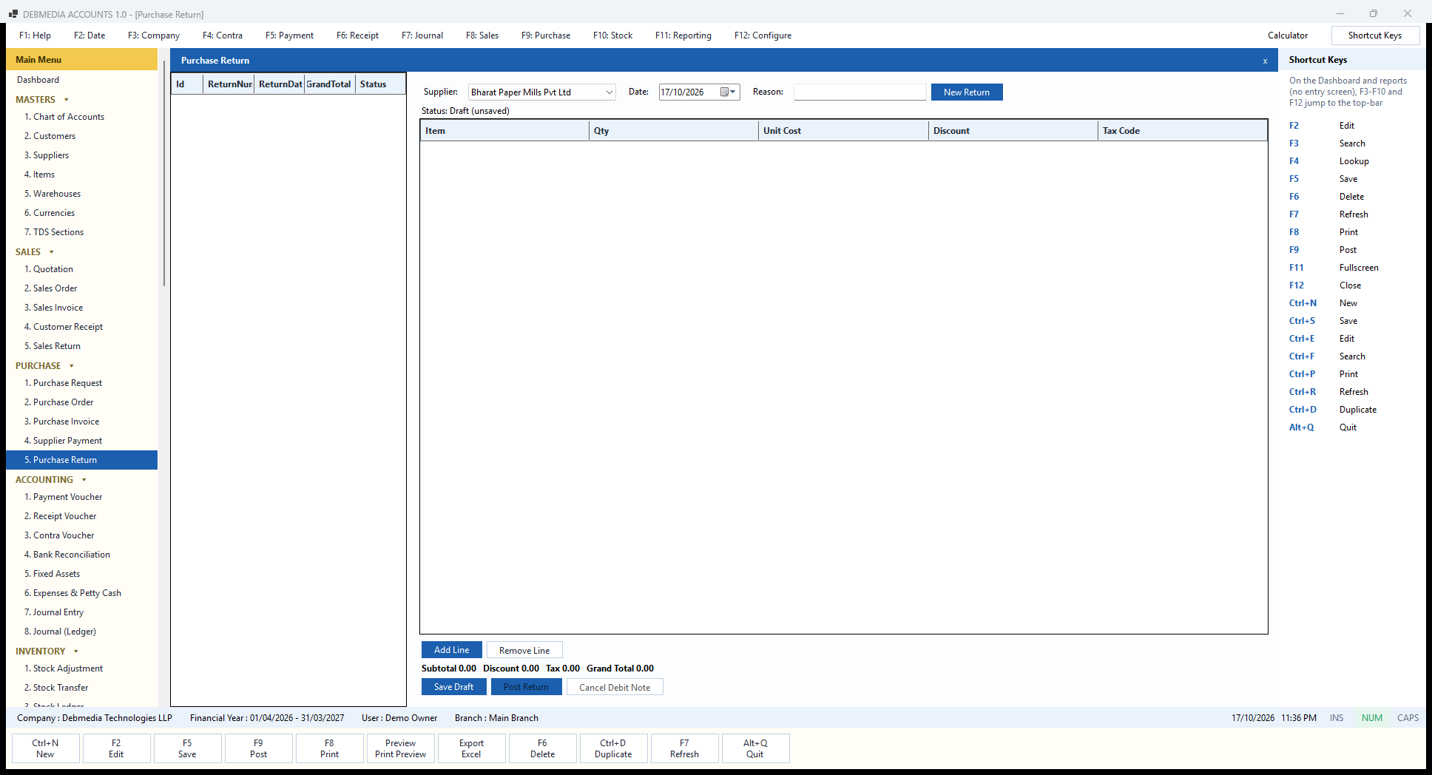Open Sales Invoice in the sidebar
The image size is (1432, 775).
[x=81, y=308]
